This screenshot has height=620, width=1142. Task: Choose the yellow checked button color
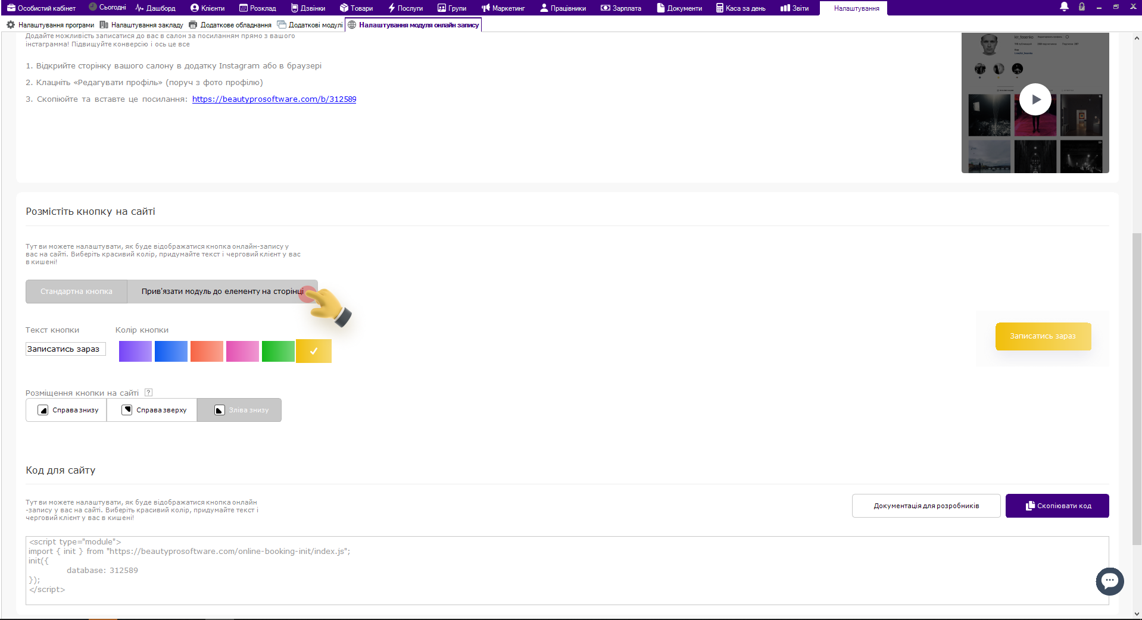(314, 351)
